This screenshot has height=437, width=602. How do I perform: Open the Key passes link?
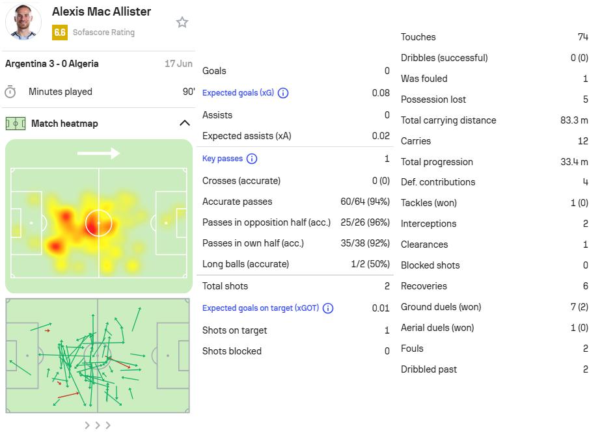[223, 159]
